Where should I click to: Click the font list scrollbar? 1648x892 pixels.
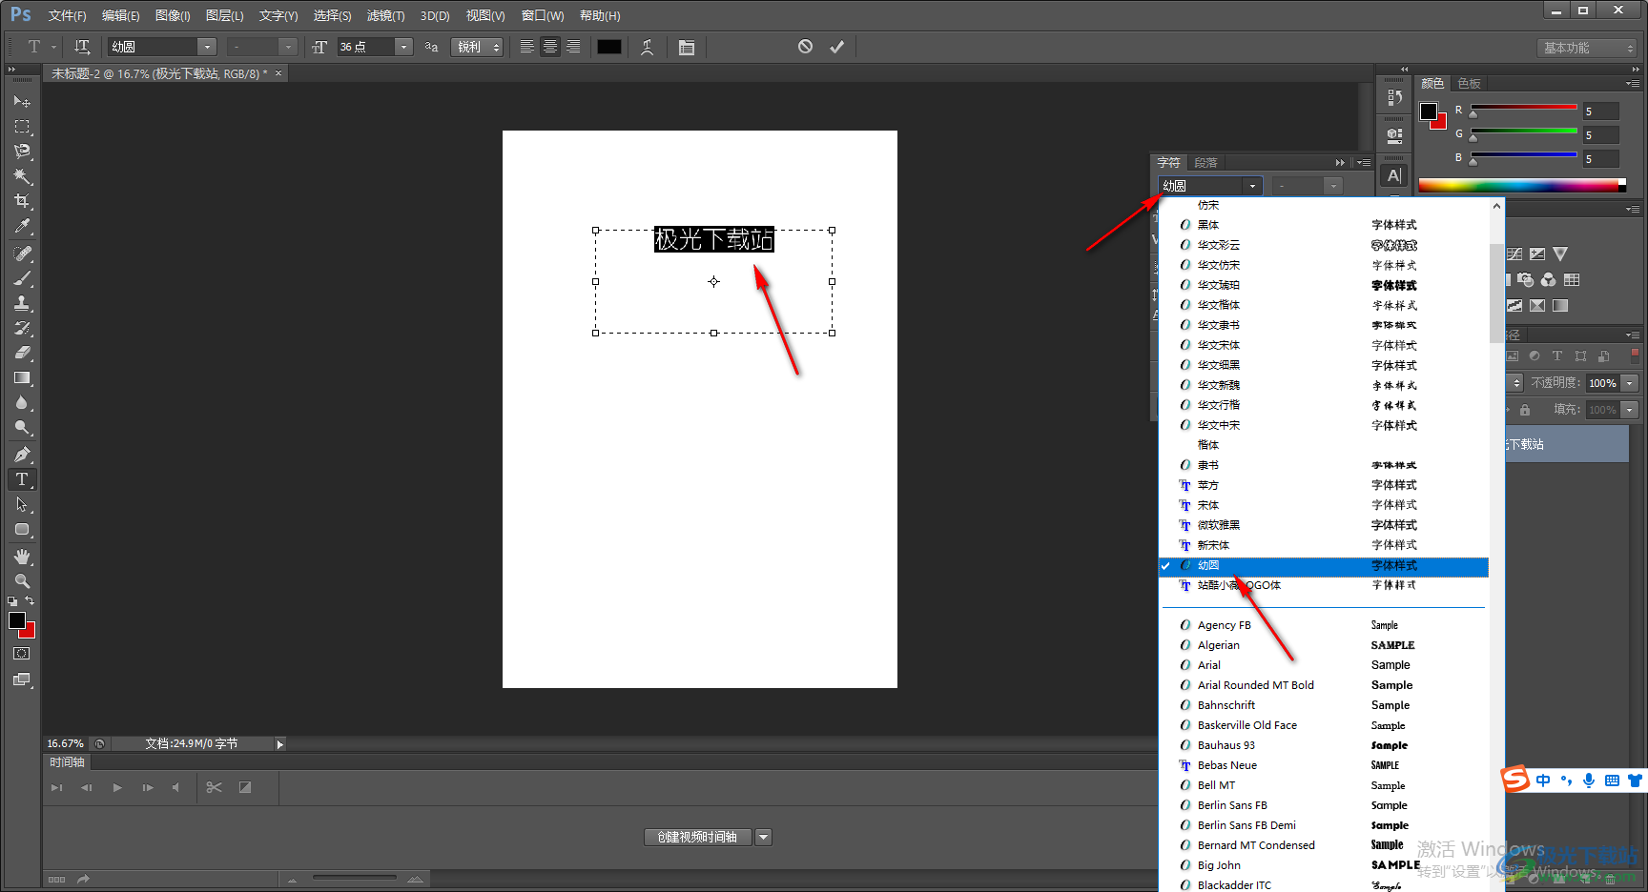(1496, 294)
